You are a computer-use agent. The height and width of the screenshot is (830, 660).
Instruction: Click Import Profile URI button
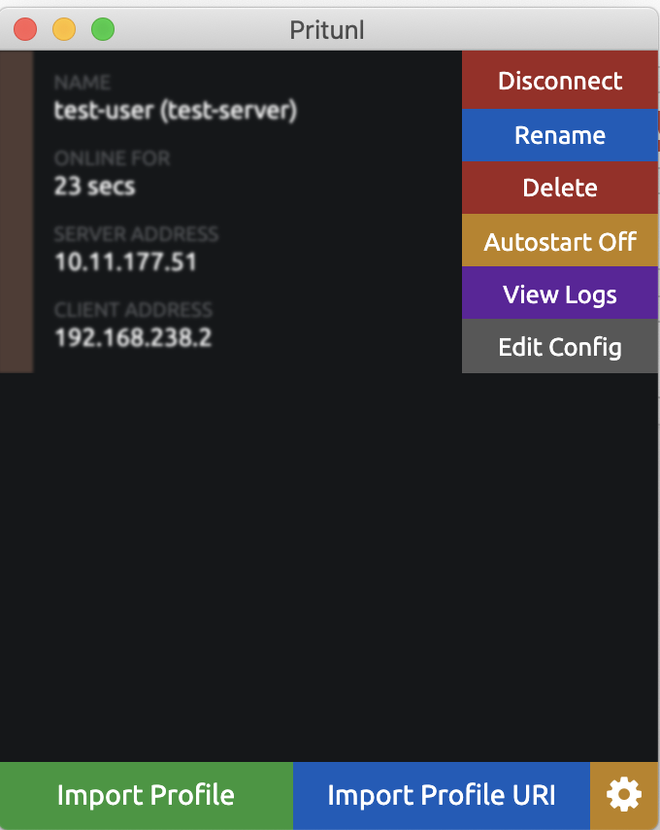point(442,795)
